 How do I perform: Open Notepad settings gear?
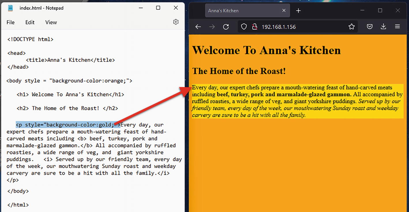click(176, 22)
